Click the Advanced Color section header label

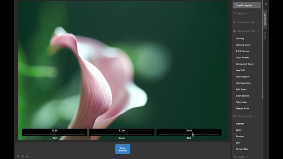246,31
